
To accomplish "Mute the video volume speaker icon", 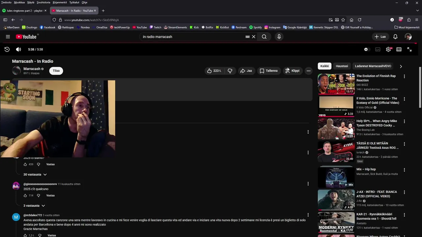I will 18,49.
